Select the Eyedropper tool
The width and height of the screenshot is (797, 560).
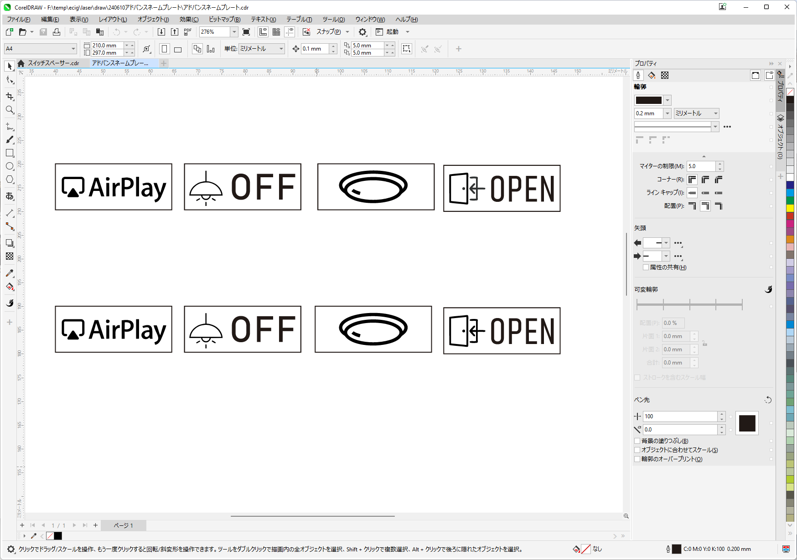click(10, 273)
